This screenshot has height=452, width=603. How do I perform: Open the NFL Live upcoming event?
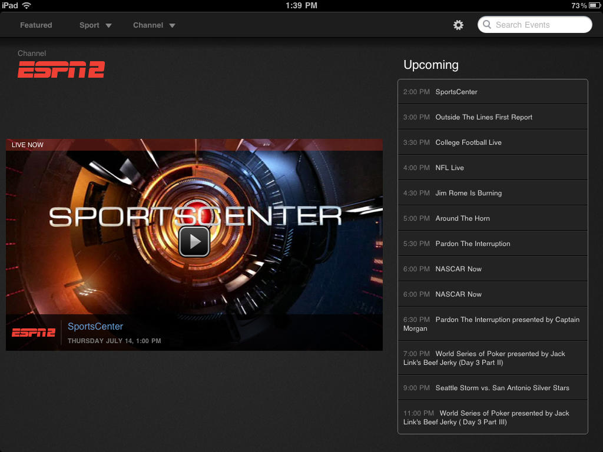pos(493,168)
